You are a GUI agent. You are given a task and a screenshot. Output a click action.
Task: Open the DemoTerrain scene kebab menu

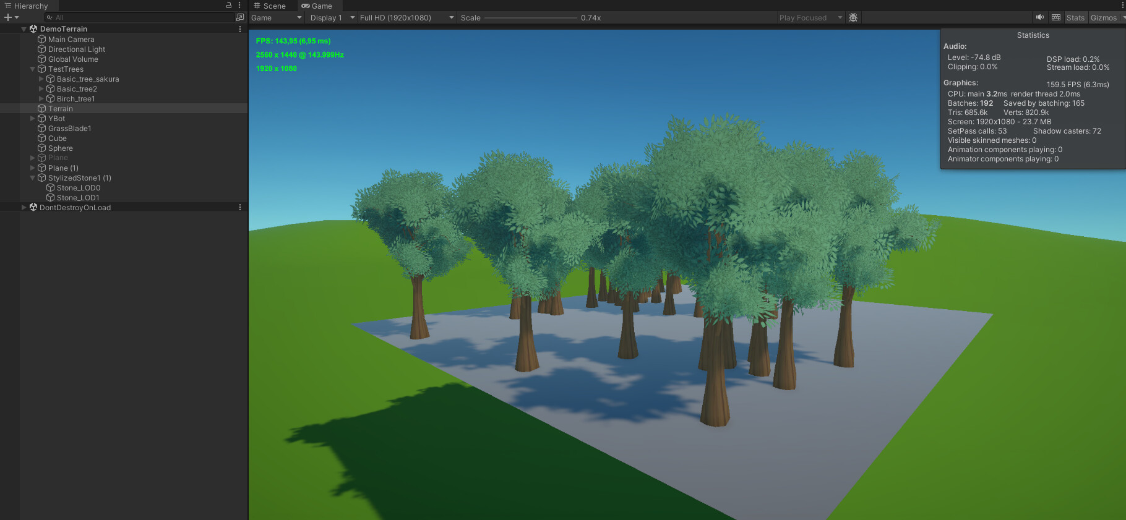coord(240,29)
